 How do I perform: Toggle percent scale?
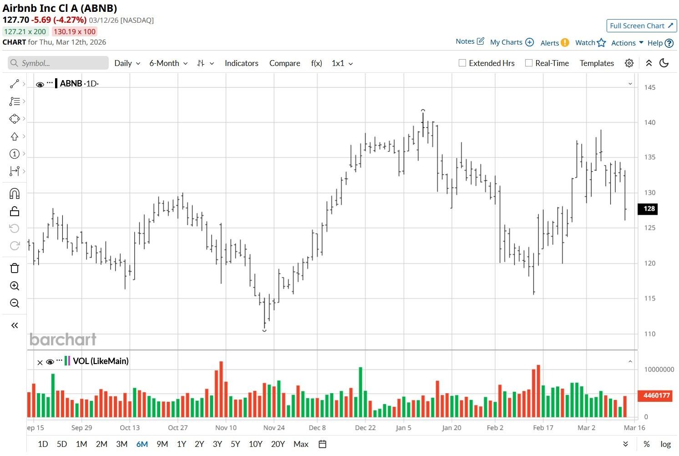647,444
